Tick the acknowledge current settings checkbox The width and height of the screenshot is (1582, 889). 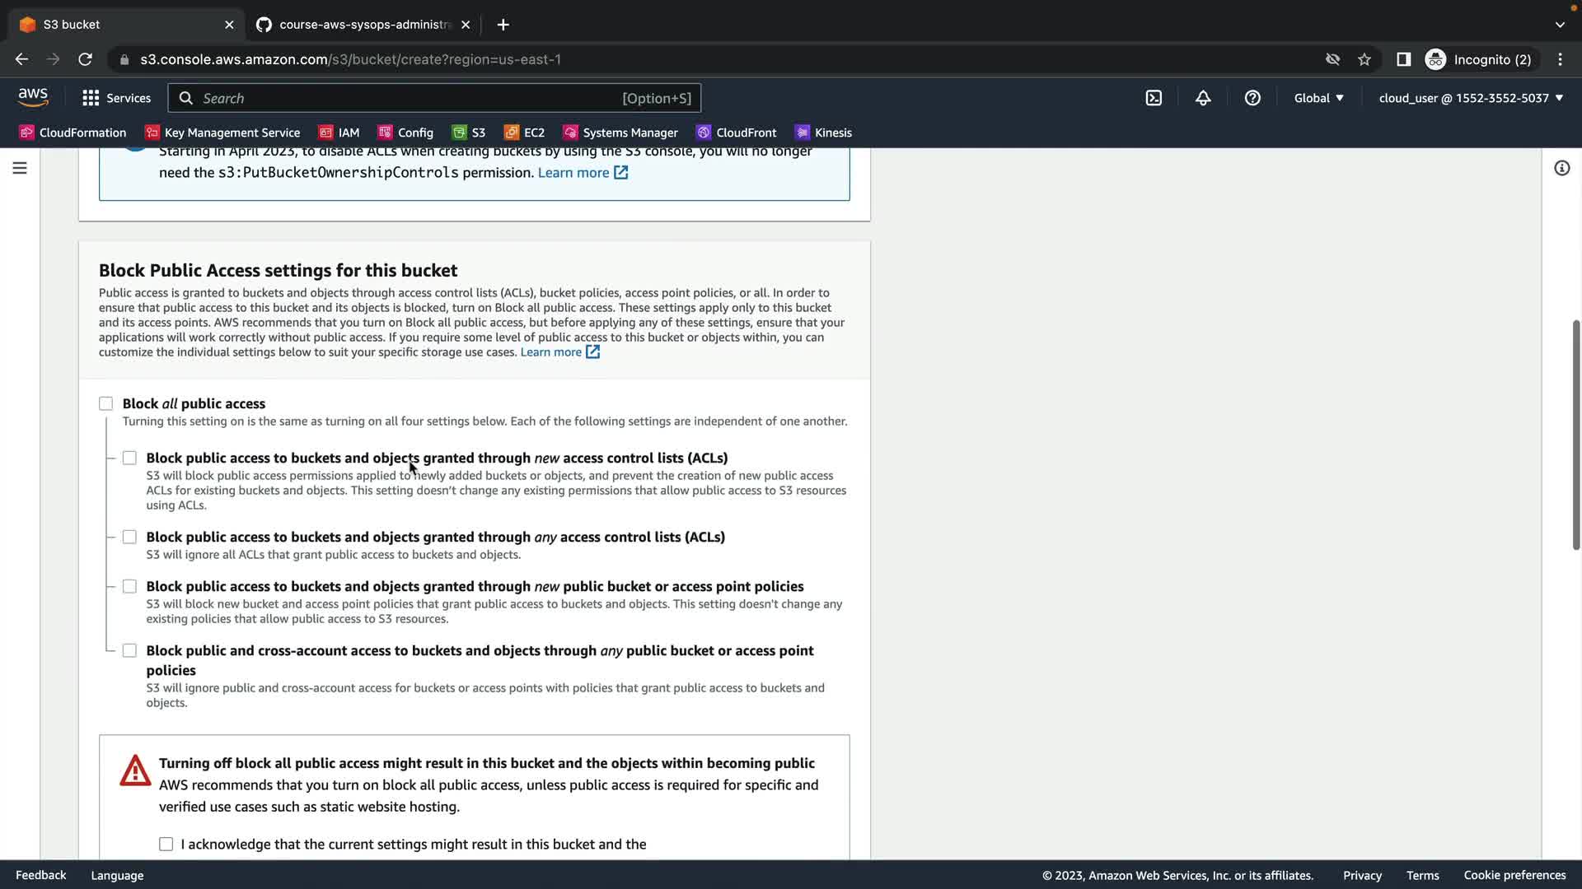pos(166,844)
